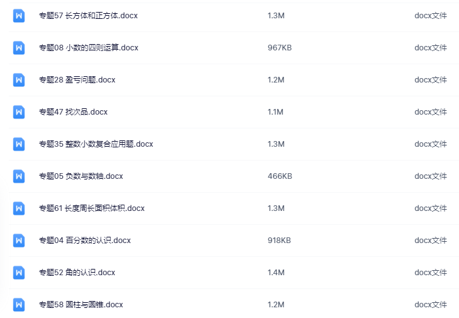Click the 1.4M size of 专题52 file
The height and width of the screenshot is (318, 459).
tap(276, 273)
